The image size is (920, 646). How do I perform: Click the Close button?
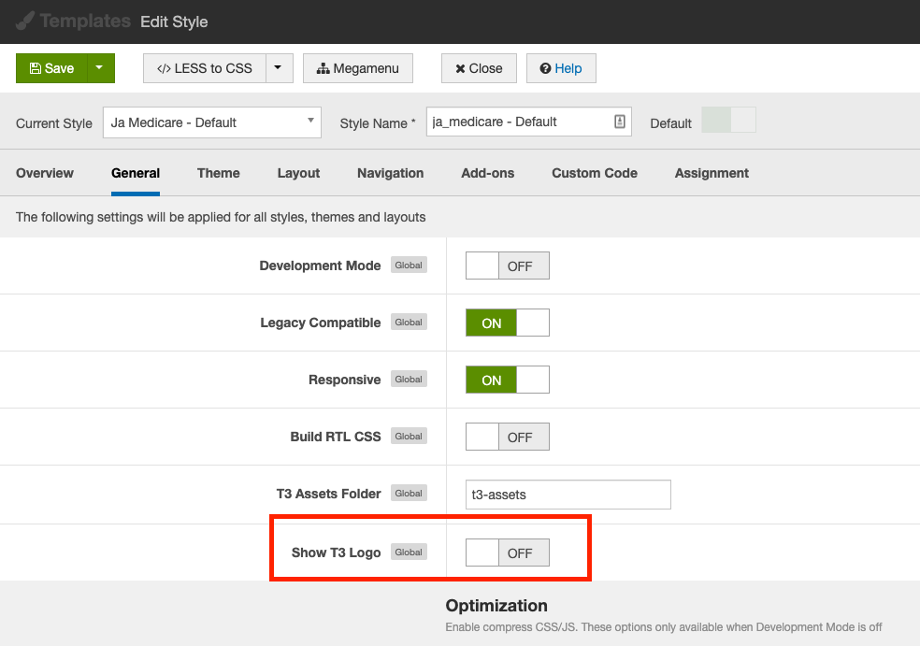[x=479, y=68]
